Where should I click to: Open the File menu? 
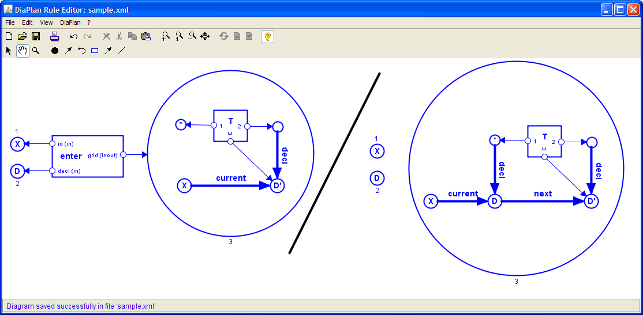click(10, 22)
